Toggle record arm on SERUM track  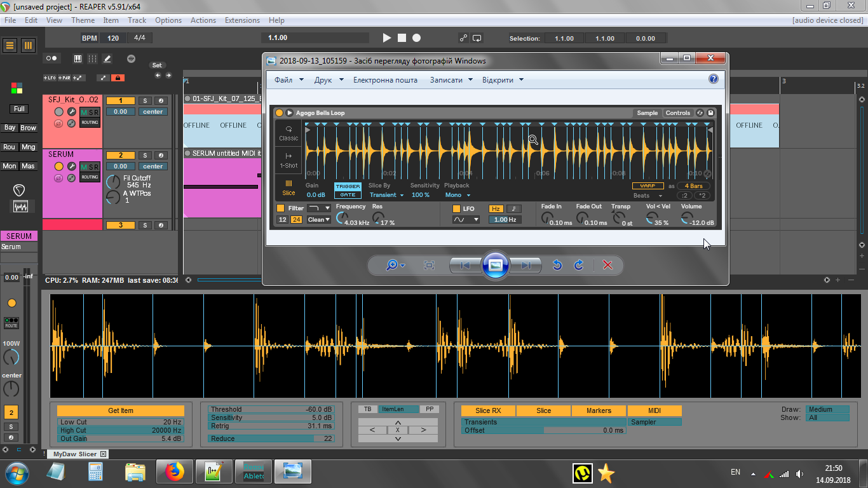point(58,166)
